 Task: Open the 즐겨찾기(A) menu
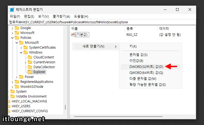61,17
